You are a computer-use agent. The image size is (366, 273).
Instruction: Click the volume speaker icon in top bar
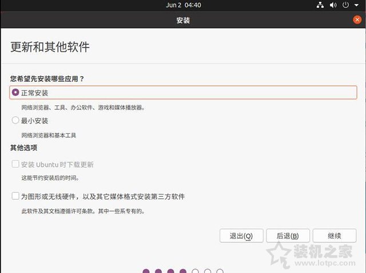pyautogui.click(x=333, y=5)
